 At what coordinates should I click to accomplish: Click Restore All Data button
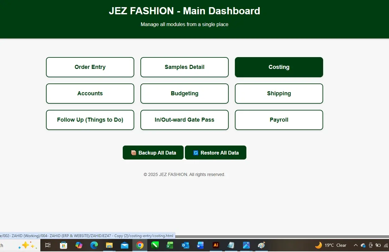(x=216, y=153)
